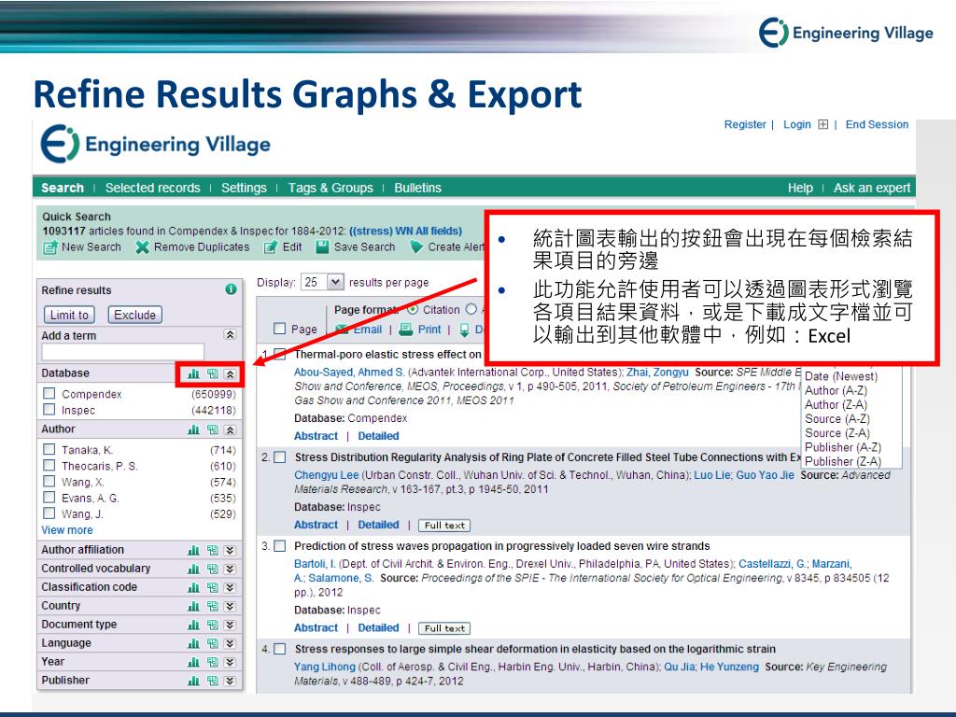The width and height of the screenshot is (956, 717).
Task: Open Controlled vocabulary graph icon
Action: pyautogui.click(x=193, y=569)
